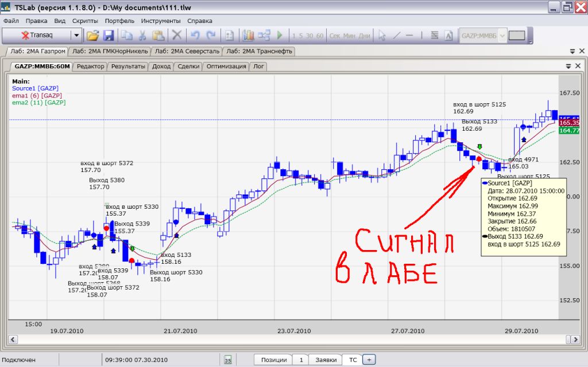This screenshot has height=367, width=588.
Task: Switch to Лаб: 2МА ГМКНорНикель tab
Action: (110, 51)
